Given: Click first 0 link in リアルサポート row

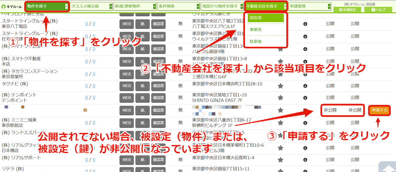Looking at the screenshot, I should click(87, 160).
